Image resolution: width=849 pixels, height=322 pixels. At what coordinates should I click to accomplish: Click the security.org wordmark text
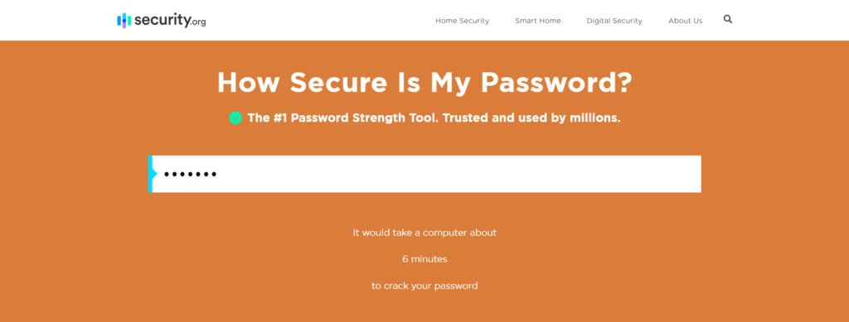click(x=170, y=21)
